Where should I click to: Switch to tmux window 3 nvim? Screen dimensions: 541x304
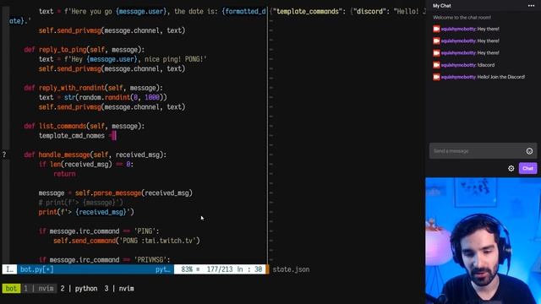[119, 288]
